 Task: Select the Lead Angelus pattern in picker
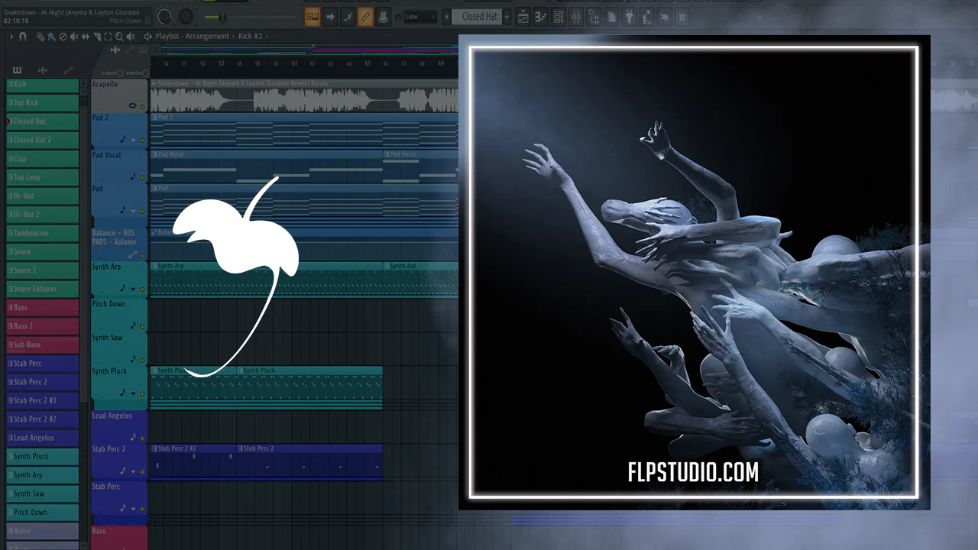pos(43,438)
